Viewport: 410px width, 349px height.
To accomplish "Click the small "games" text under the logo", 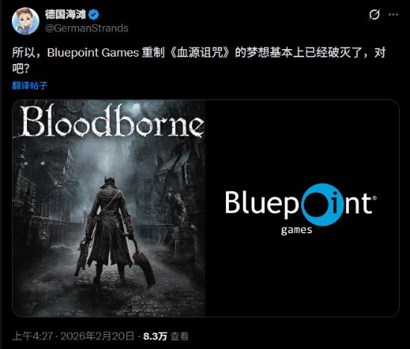I will pyautogui.click(x=297, y=230).
